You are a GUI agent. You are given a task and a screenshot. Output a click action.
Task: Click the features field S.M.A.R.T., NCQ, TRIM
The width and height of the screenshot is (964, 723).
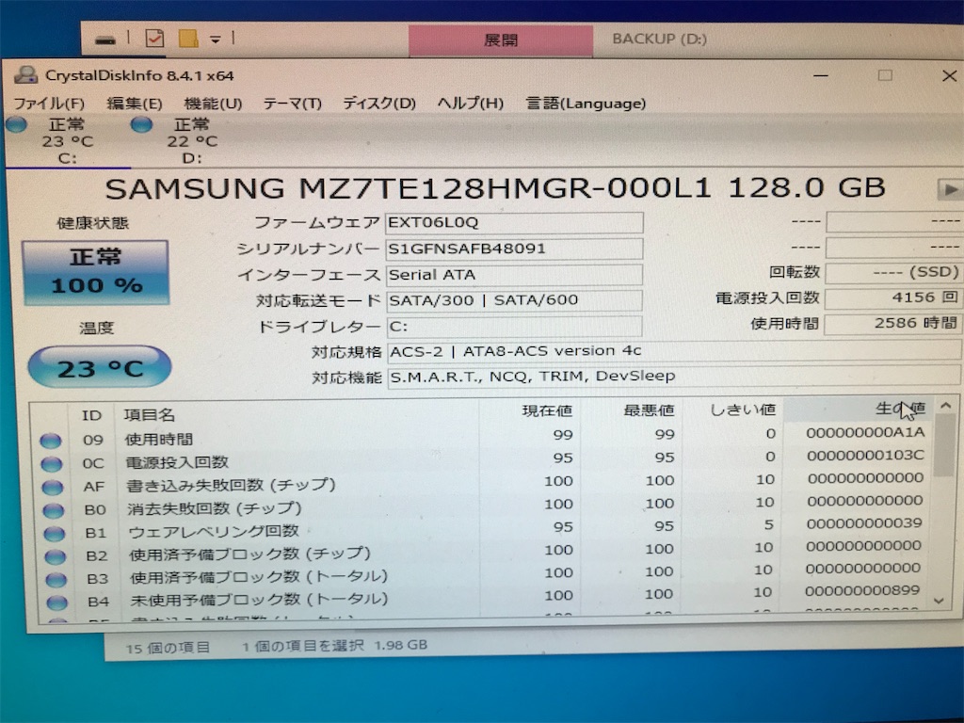[674, 377]
